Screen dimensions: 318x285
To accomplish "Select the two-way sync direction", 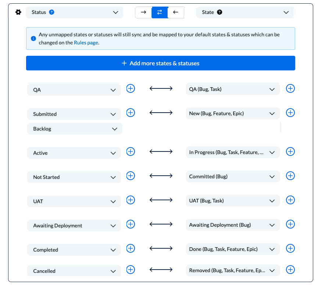I will point(160,12).
